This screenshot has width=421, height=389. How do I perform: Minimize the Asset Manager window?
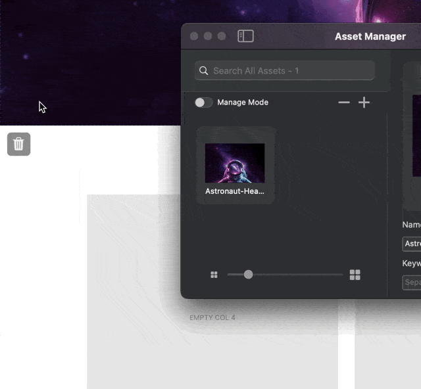(x=208, y=36)
